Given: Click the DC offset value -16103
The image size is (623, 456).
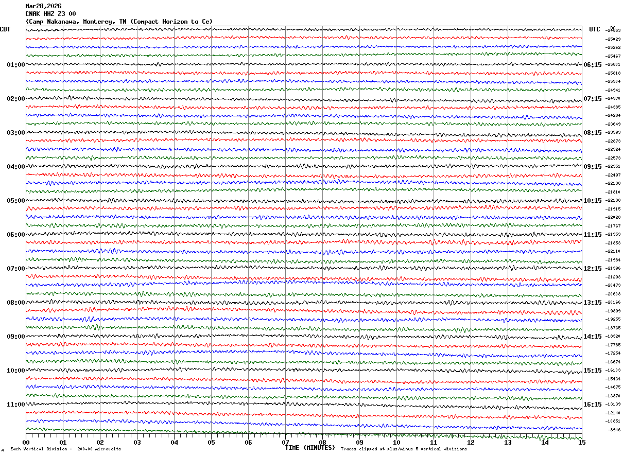Looking at the screenshot, I should (x=613, y=371).
